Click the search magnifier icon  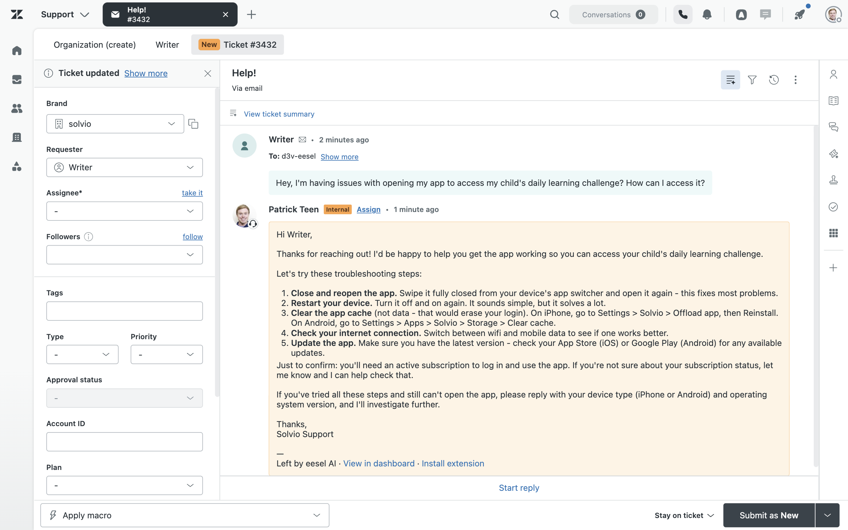point(555,14)
